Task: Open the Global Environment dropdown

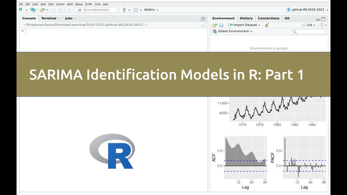Action: (x=232, y=31)
